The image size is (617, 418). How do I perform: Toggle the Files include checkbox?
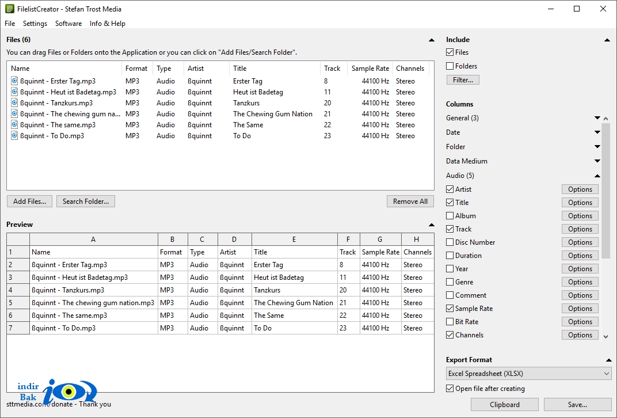(450, 52)
